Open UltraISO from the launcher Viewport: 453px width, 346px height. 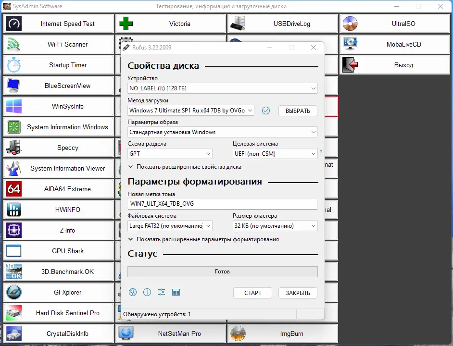pyautogui.click(x=395, y=23)
